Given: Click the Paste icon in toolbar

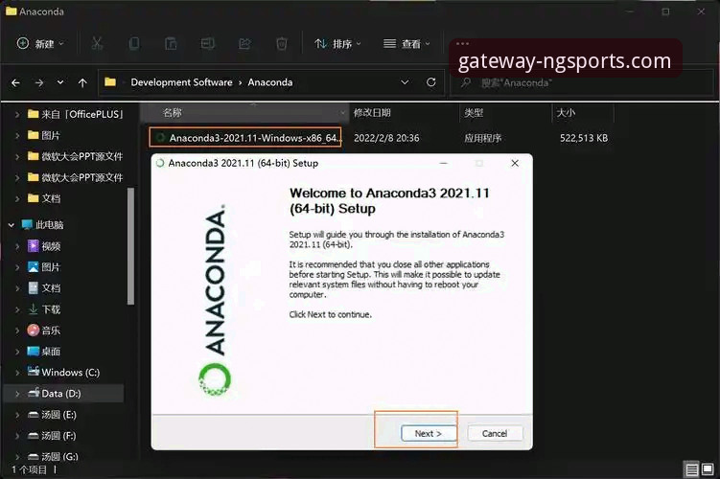Looking at the screenshot, I should (171, 43).
